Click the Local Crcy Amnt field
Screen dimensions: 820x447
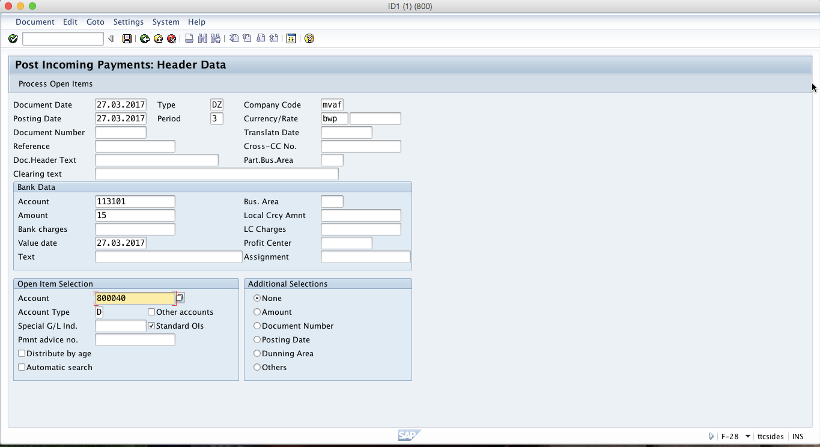[x=361, y=215]
